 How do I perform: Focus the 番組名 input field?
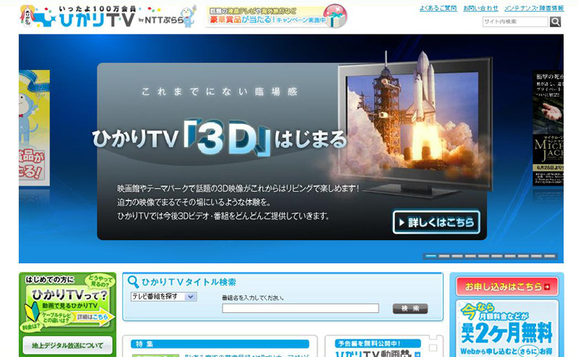(301, 309)
